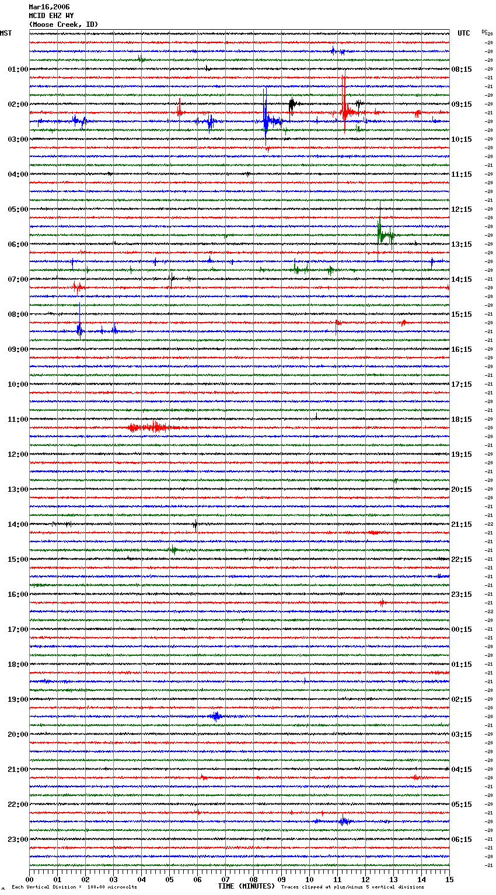Click the 14:15 UTC time label
The width and height of the screenshot is (496, 895).
point(462,279)
